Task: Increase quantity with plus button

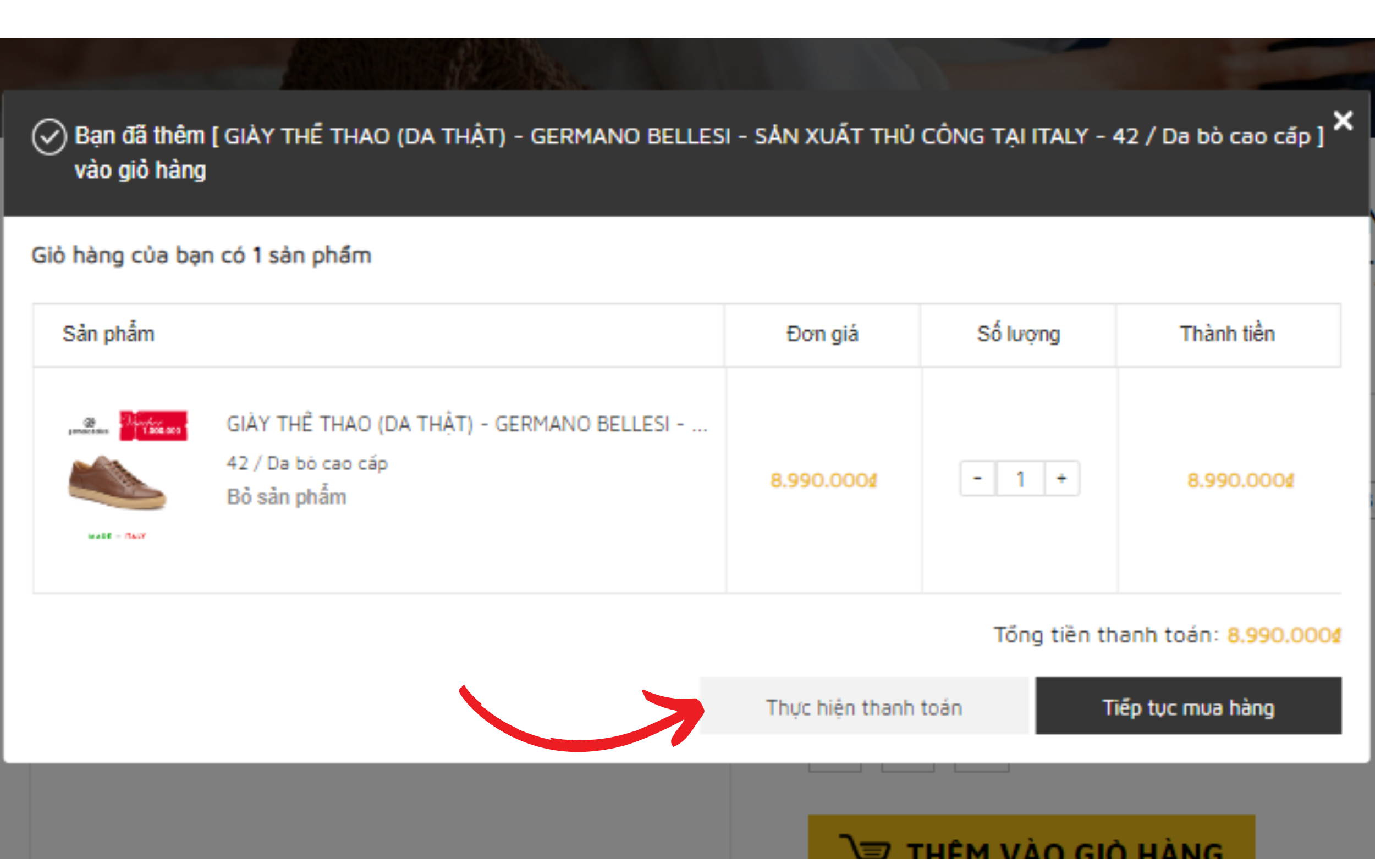Action: pos(1061,478)
